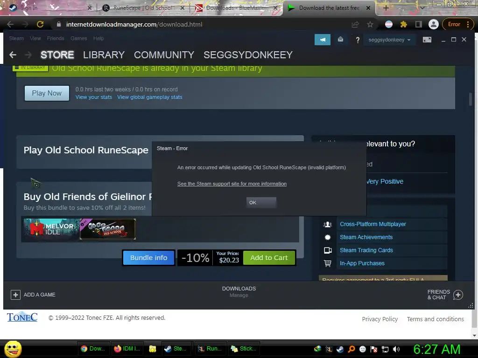
Task: Open the Steam inbox envelope icon
Action: point(340,40)
